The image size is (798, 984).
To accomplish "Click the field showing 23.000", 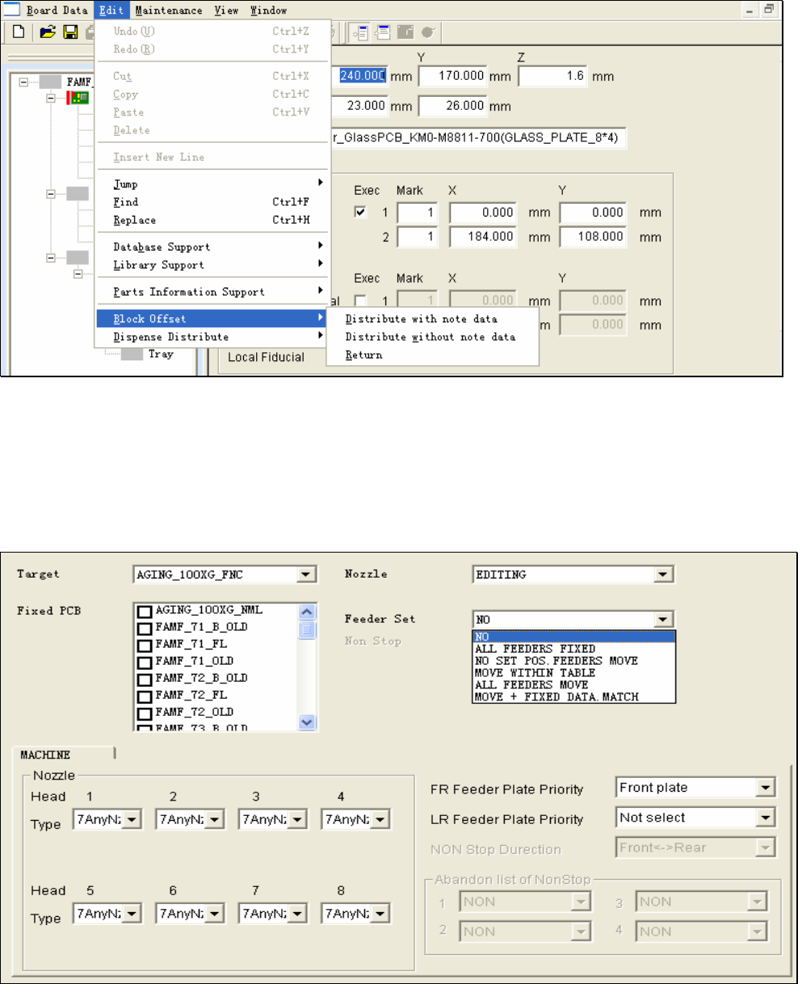I will (358, 106).
